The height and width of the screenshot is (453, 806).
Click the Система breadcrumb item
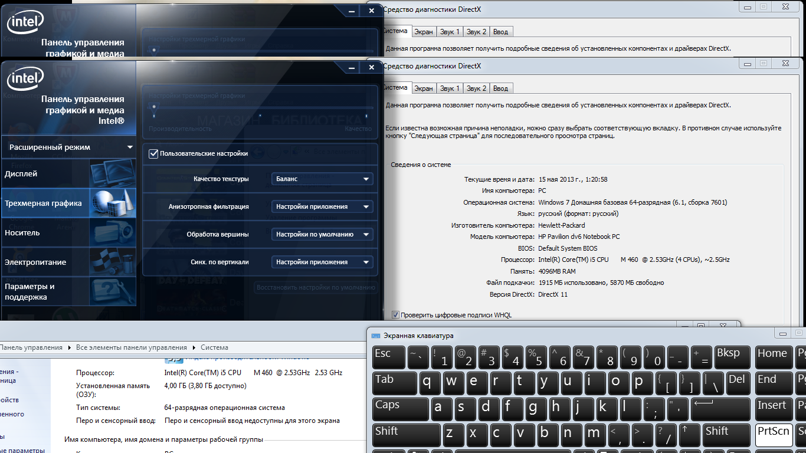(x=214, y=348)
